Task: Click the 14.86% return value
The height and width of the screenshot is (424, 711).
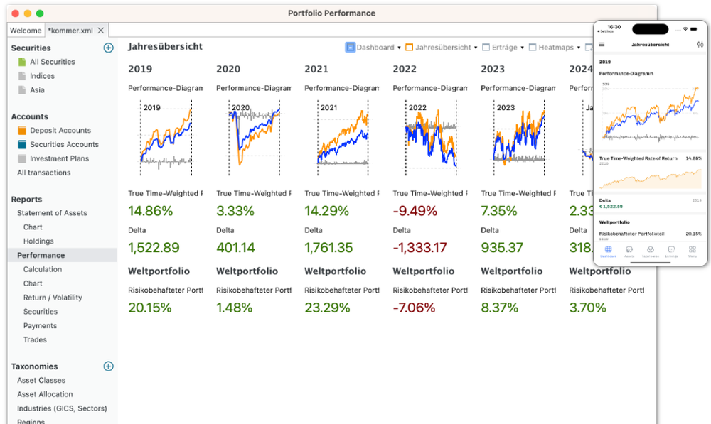Action: pos(150,211)
